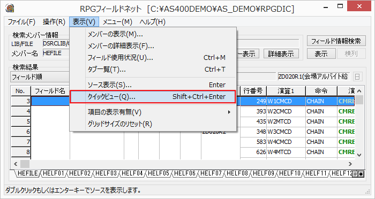Click grid vertical scrollbar down arrow
Viewport: 375px width, 199px height.
coord(359,155)
